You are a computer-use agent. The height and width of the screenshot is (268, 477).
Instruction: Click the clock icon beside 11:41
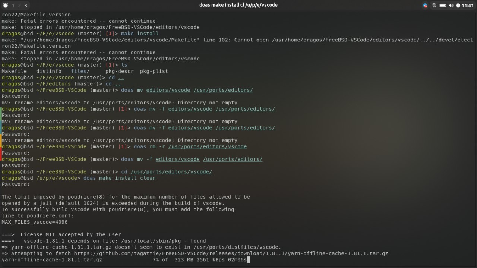coord(458,6)
